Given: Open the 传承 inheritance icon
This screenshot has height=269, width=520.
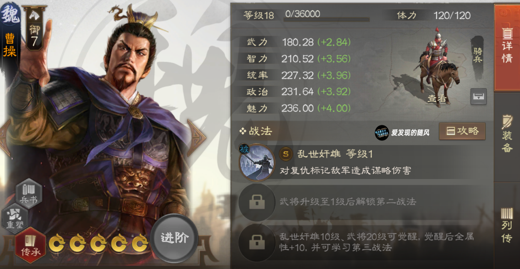Looking at the screenshot, I should (x=31, y=245).
